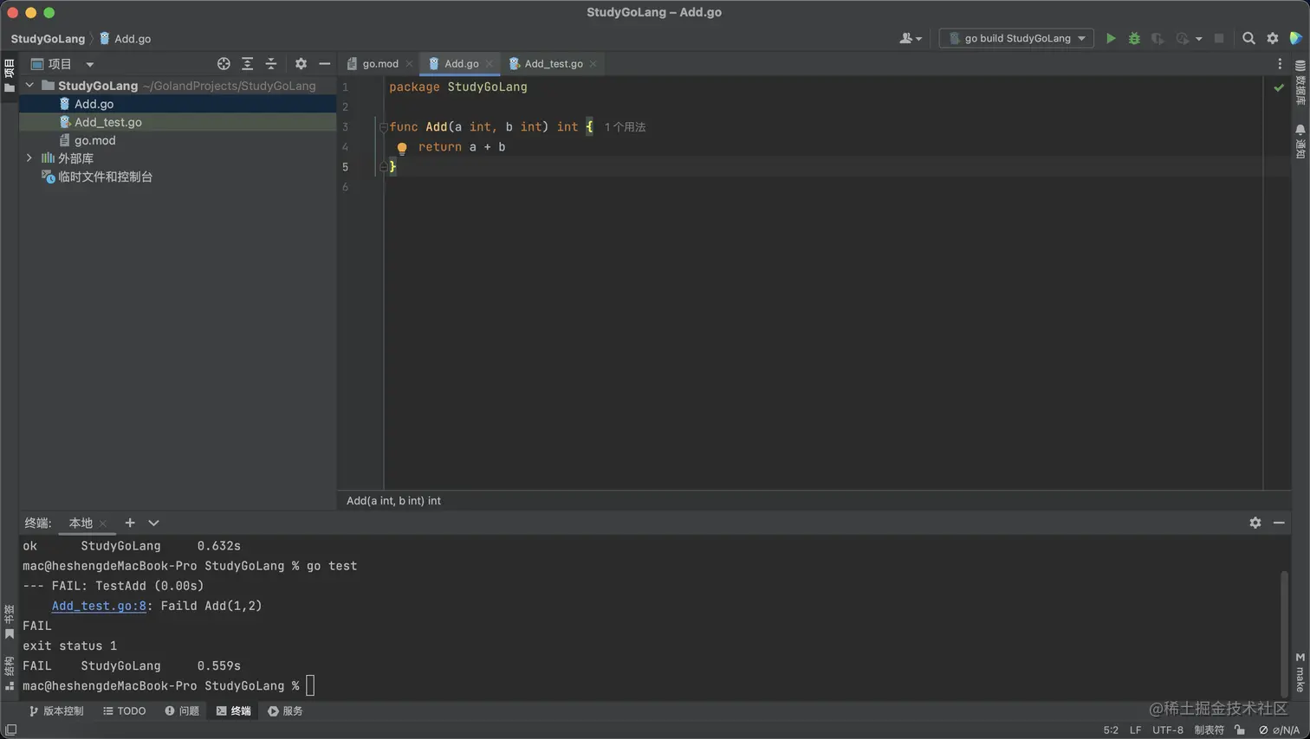Image resolution: width=1310 pixels, height=739 pixels.
Task: Close the 本地 terminal session
Action: 103,524
